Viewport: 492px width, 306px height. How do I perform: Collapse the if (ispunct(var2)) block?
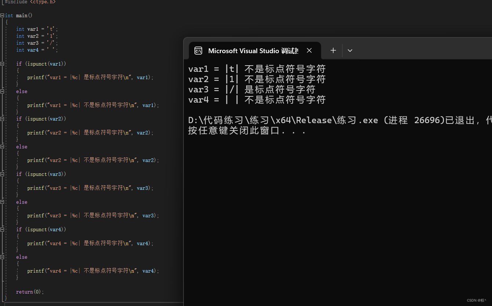coord(2,119)
